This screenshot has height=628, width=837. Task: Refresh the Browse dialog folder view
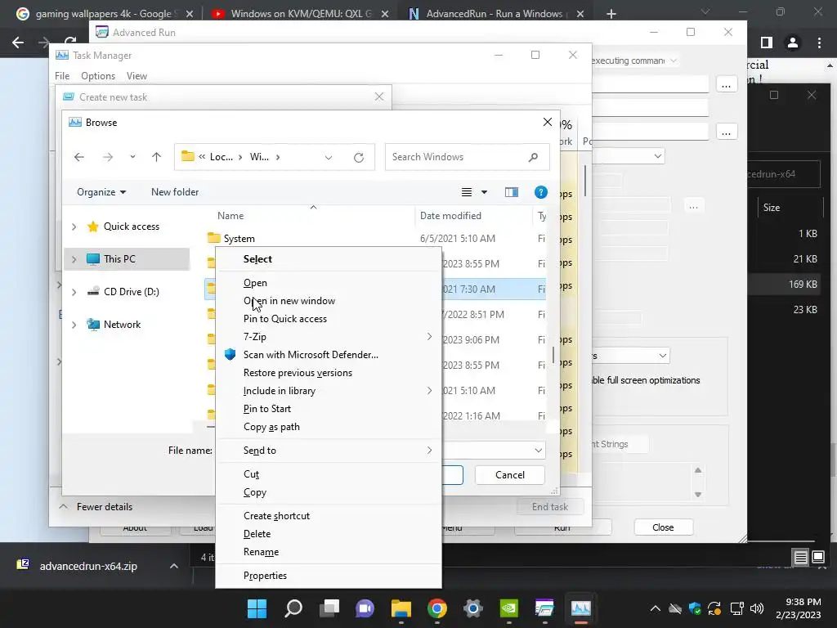pos(359,158)
